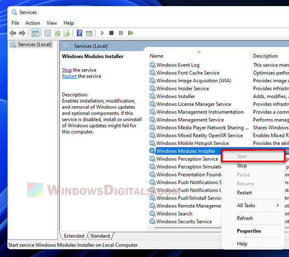Open Properties from the context menu
The width and height of the screenshot is (289, 257).
pyautogui.click(x=253, y=231)
